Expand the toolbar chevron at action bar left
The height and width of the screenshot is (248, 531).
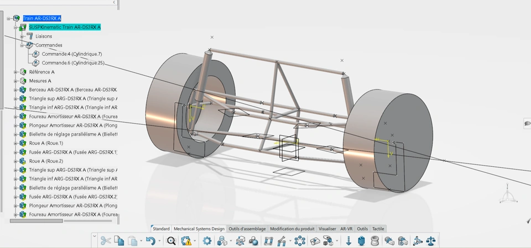pyautogui.click(x=95, y=236)
